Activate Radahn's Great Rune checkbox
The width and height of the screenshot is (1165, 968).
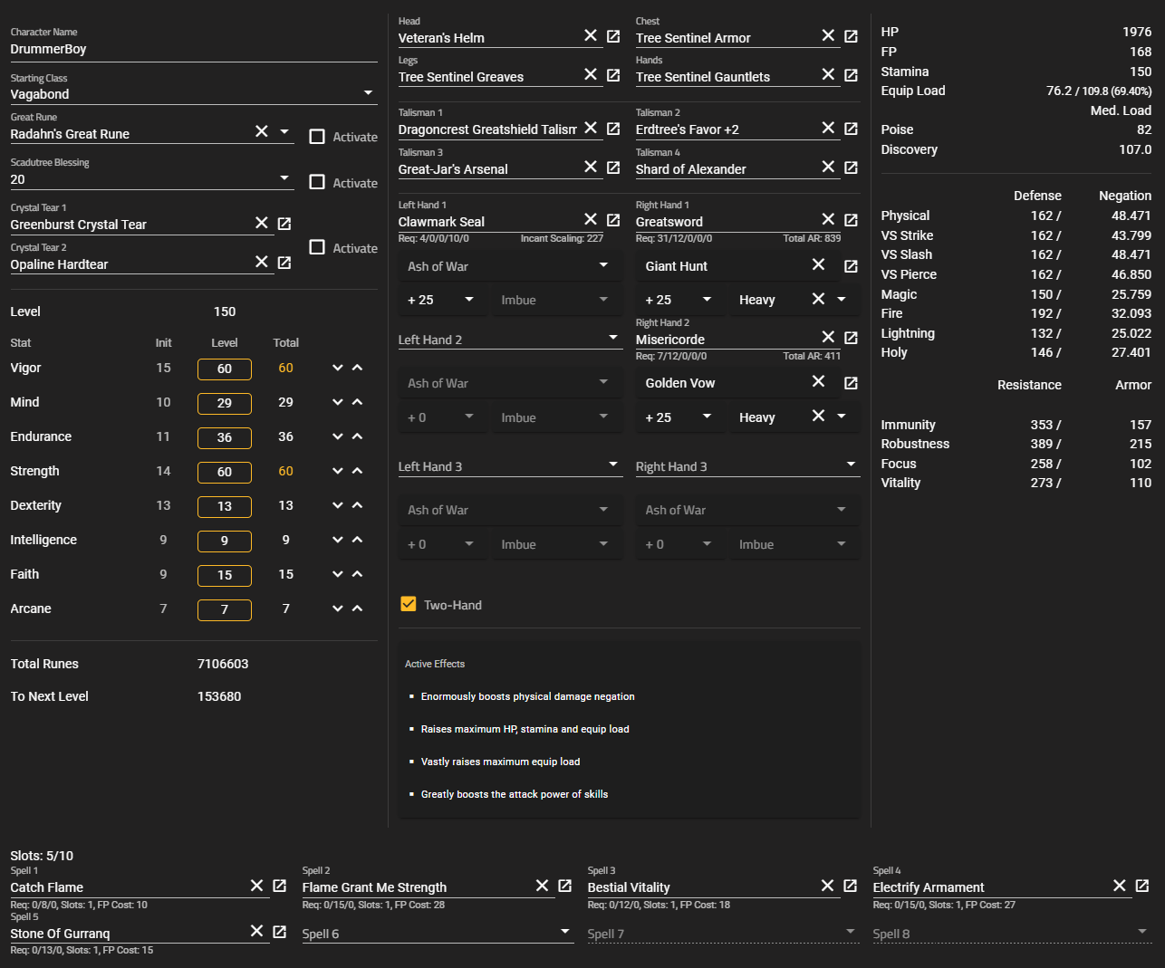click(317, 137)
